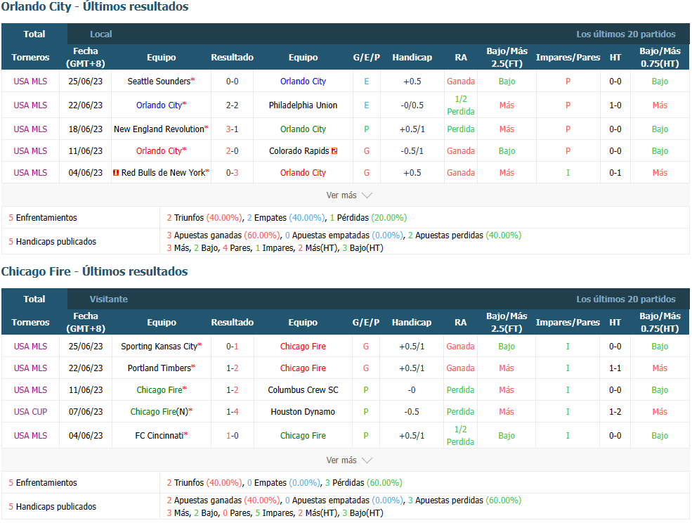Click '1/2 Perdida' in FC Cincinnati row
Image resolution: width=692 pixels, height=523 pixels.
[x=460, y=436]
